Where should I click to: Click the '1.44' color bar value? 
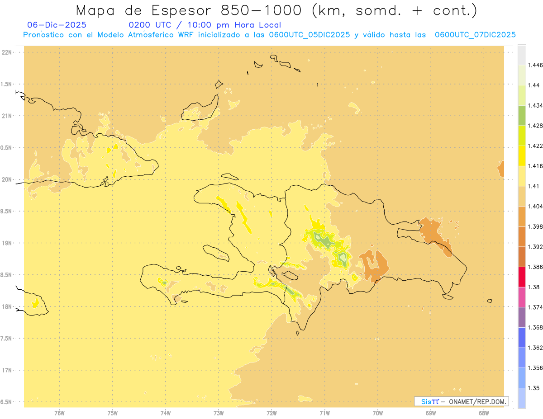(x=535, y=85)
